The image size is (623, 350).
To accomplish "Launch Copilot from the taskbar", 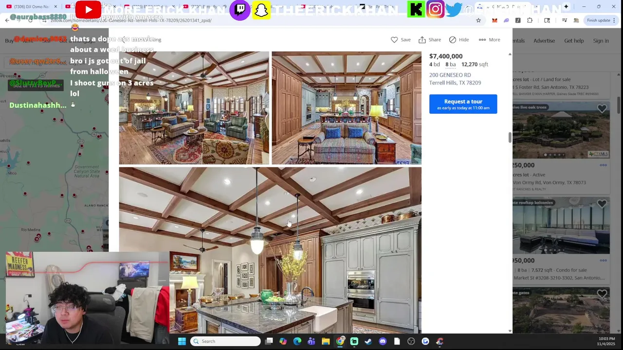I will [283, 341].
